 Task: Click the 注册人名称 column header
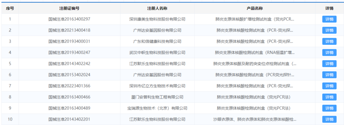pos(157,8)
